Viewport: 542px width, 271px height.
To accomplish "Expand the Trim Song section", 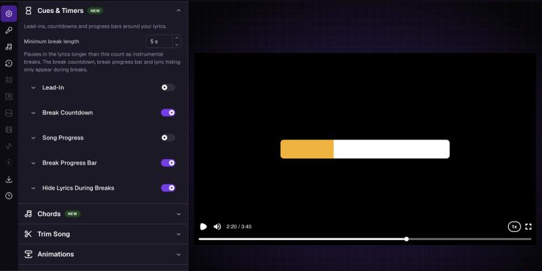I will (178, 234).
